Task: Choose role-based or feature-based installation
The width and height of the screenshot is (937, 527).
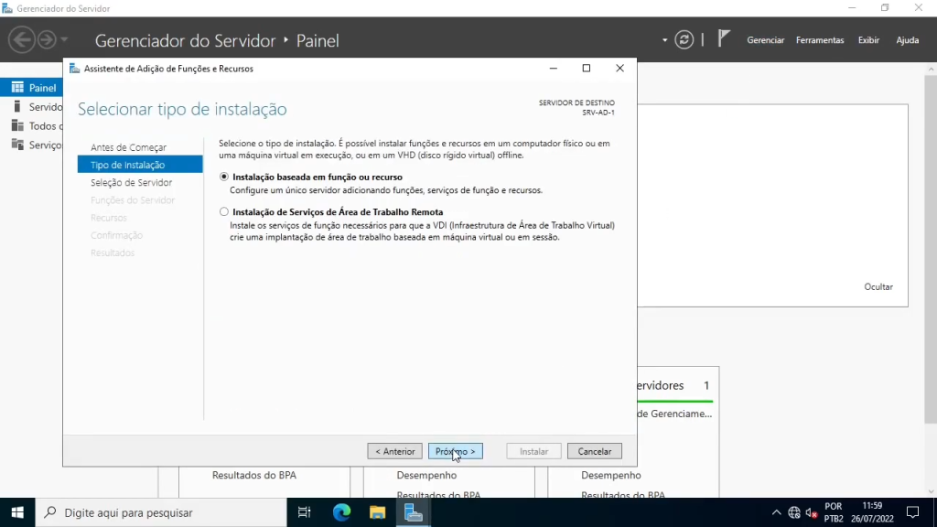Action: (224, 177)
